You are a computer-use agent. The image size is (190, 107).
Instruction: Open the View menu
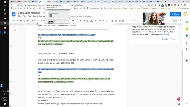click(29, 16)
